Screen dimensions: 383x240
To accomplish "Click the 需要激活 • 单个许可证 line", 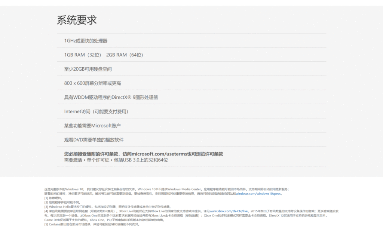I will [116, 160].
